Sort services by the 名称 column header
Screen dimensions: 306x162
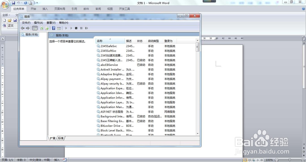click(x=110, y=41)
